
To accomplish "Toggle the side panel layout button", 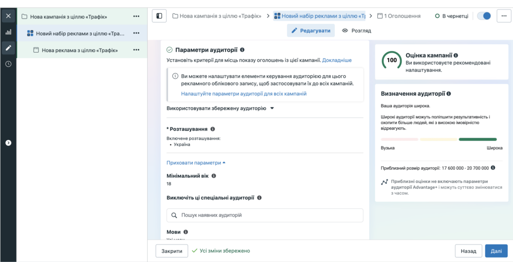I will [159, 16].
